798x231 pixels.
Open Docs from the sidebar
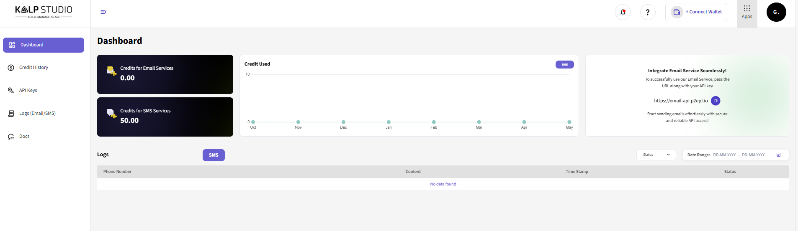point(24,137)
